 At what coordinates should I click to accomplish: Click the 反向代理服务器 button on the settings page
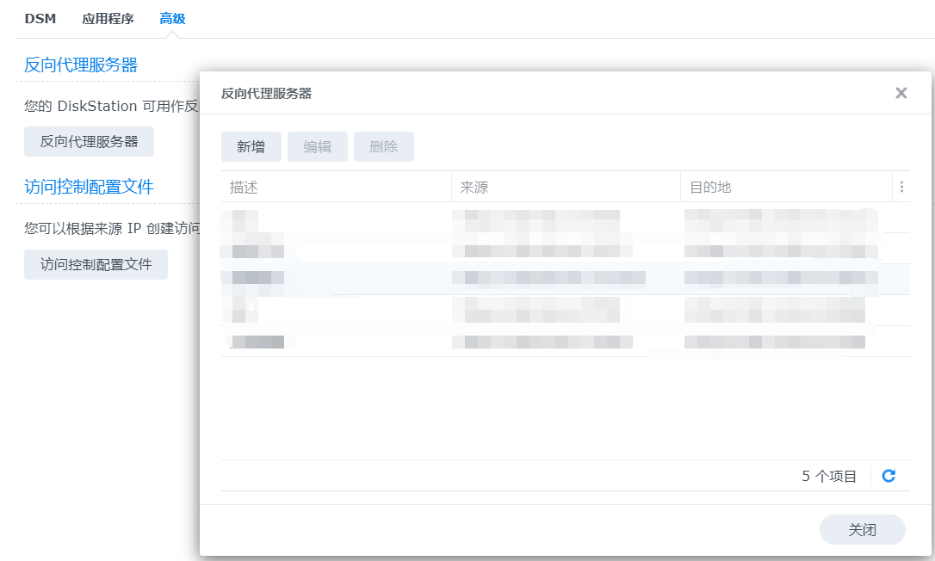click(89, 141)
